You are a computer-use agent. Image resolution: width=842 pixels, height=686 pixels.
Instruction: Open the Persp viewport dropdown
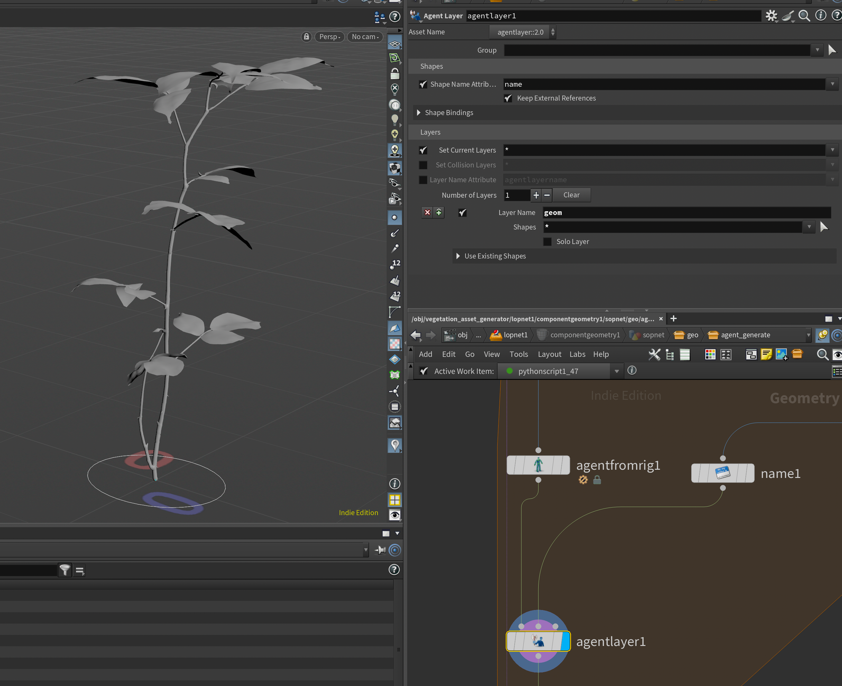[330, 37]
